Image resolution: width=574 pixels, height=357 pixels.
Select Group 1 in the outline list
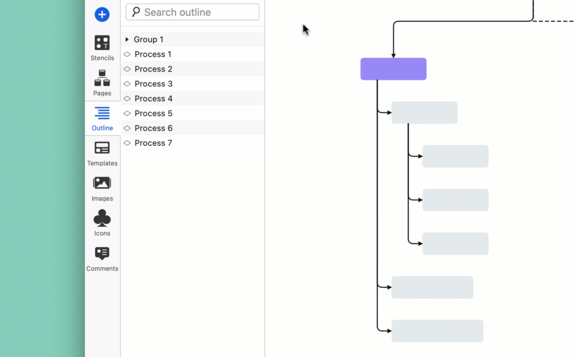(149, 39)
